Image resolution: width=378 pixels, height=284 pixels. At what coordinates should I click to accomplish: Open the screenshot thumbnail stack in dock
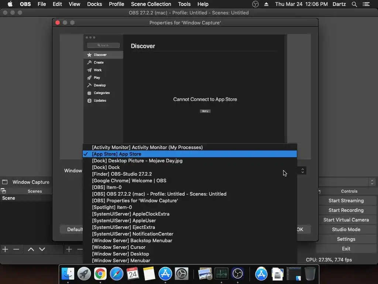coord(293,274)
